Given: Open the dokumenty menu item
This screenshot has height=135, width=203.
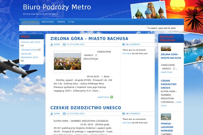Looking at the screenshot, I should point(48,22).
